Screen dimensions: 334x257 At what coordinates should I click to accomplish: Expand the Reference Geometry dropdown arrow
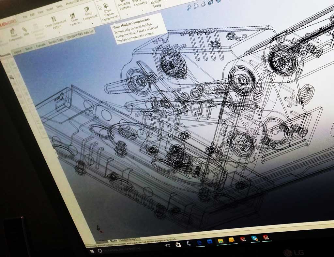(x=142, y=10)
